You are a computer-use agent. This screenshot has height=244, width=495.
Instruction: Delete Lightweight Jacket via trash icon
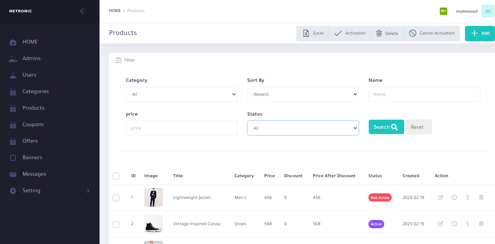[481, 197]
